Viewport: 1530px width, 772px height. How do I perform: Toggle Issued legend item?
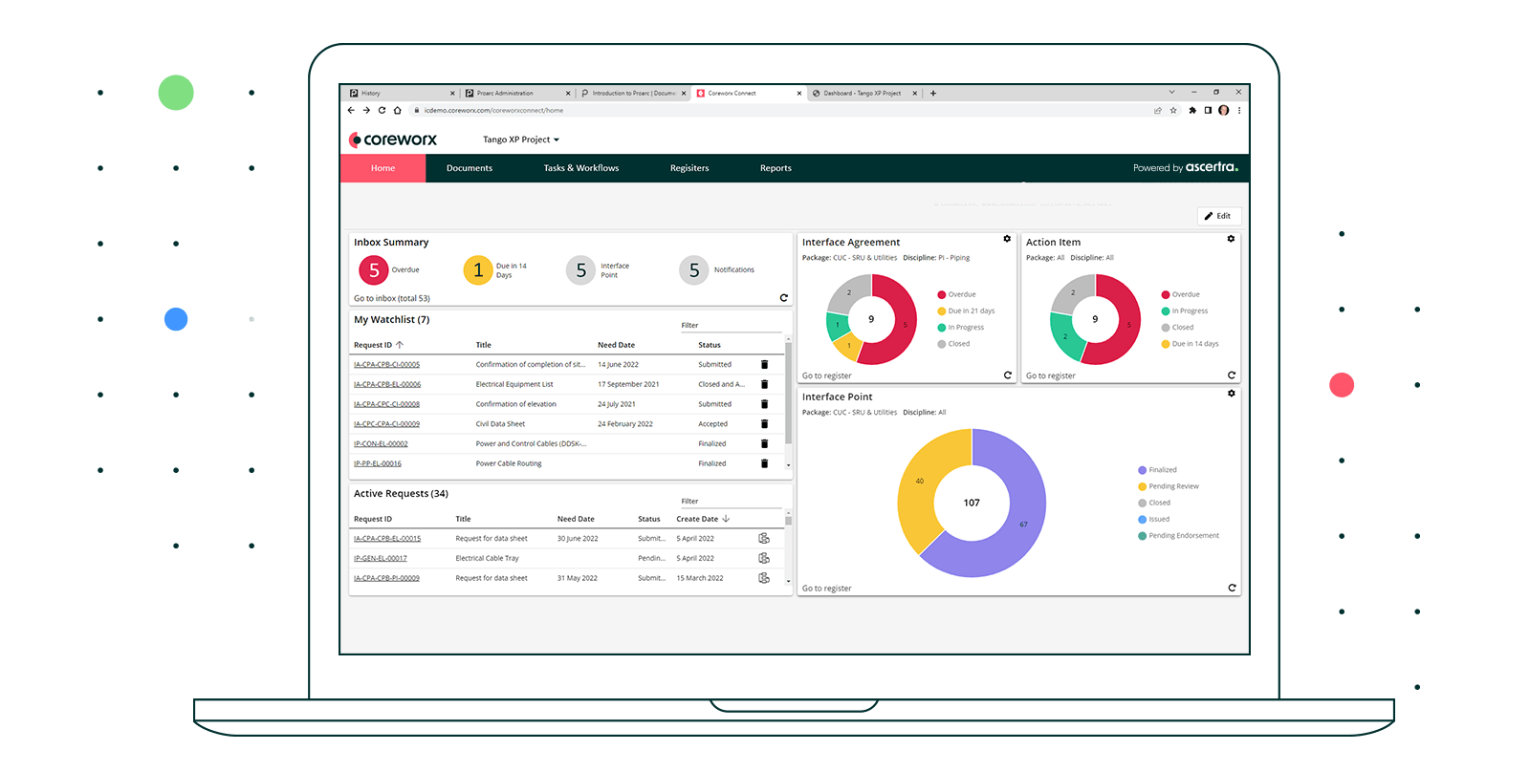click(x=1154, y=519)
